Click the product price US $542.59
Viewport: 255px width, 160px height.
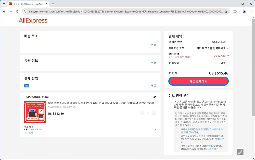point(56,113)
